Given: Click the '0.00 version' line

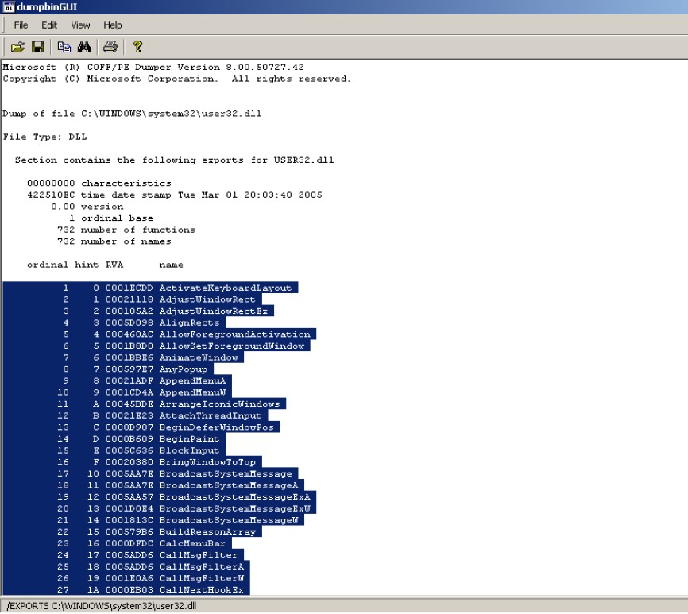Looking at the screenshot, I should coord(87,207).
